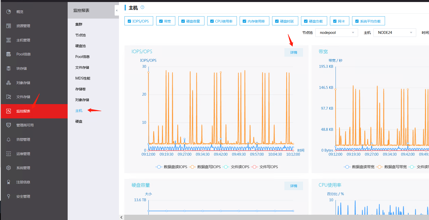Select 硬盘池 in the submenu

coord(80,46)
